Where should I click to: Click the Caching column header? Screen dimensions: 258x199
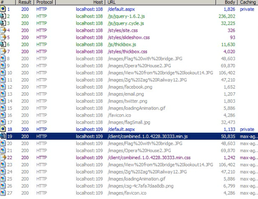tap(248, 2)
